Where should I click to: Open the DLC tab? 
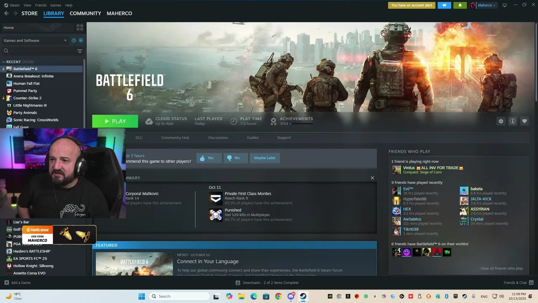click(x=139, y=138)
